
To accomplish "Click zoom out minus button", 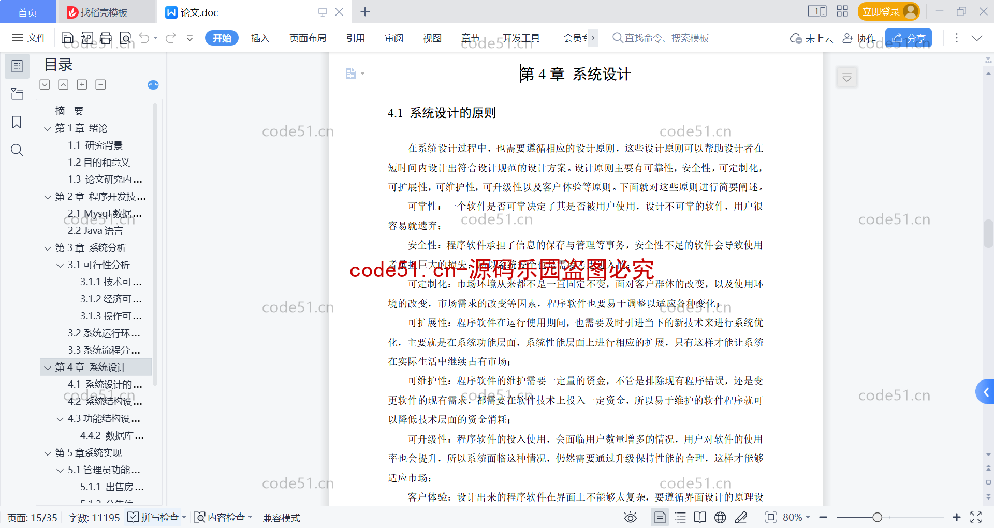I will point(823,517).
